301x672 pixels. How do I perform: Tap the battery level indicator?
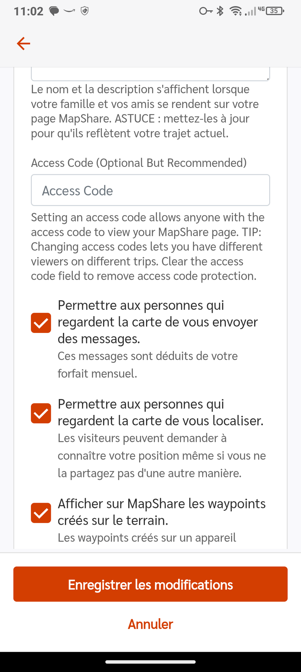point(275,11)
